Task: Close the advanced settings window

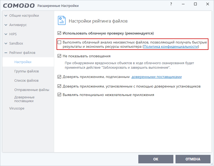Action: pos(208,4)
